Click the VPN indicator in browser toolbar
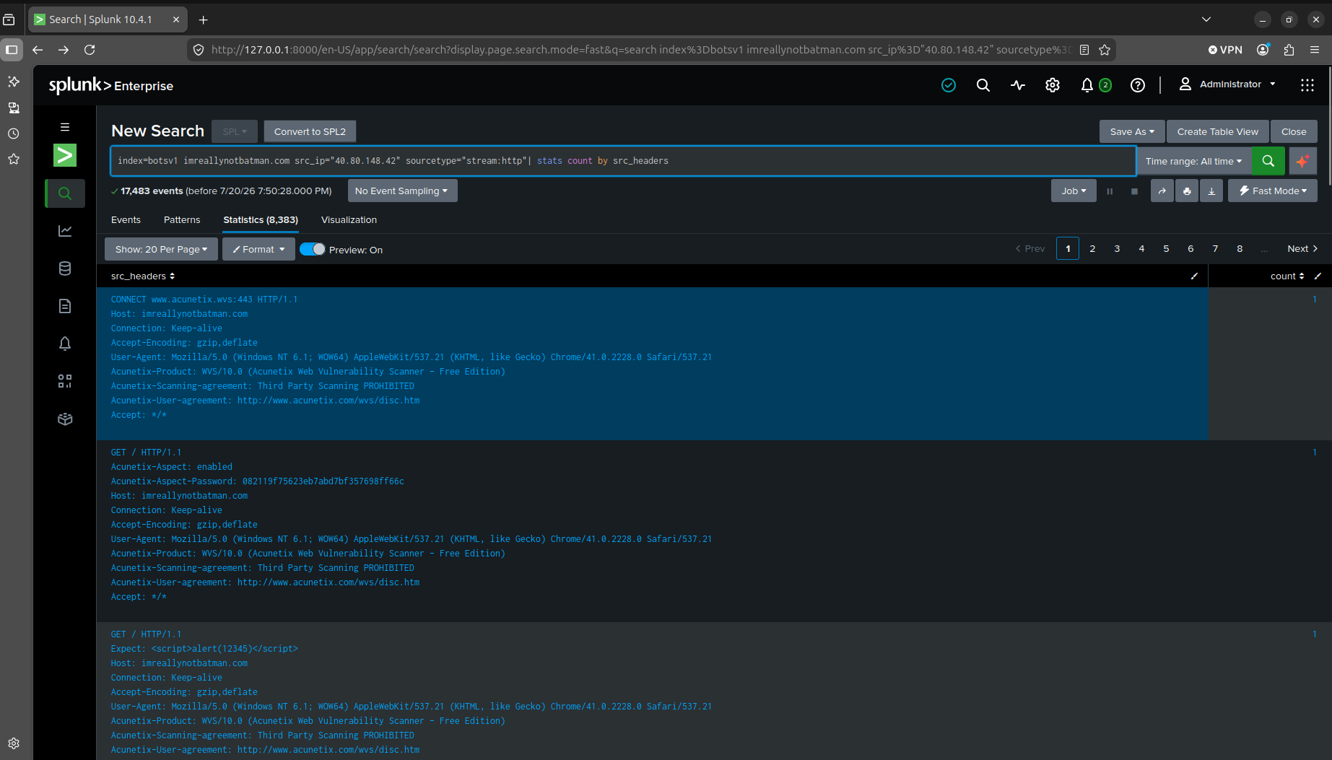The width and height of the screenshot is (1332, 760). point(1225,50)
